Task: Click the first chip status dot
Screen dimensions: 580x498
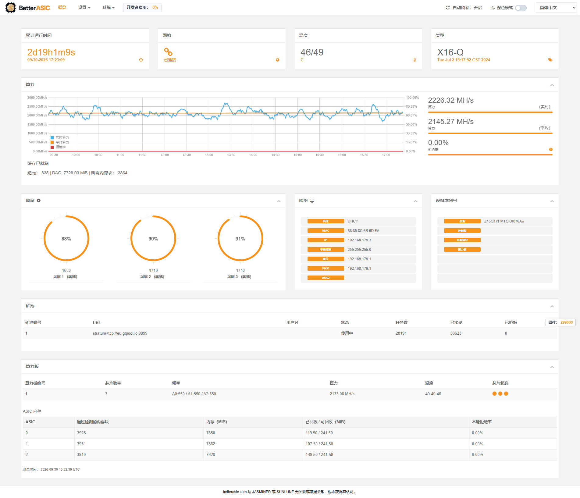Action: [494, 394]
